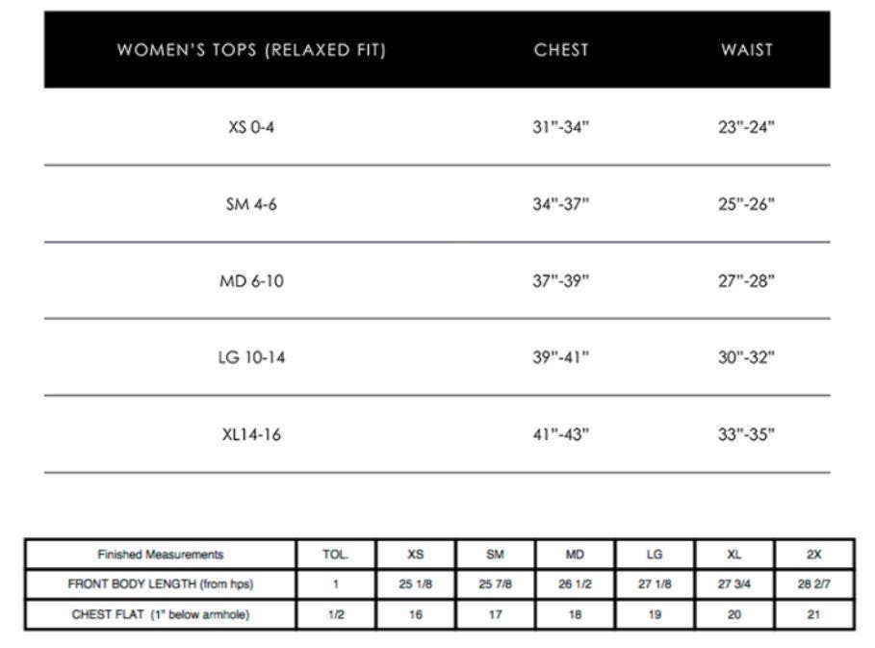This screenshot has width=875, height=648.
Task: Click the 37"-39" chest value
Action: click(561, 281)
